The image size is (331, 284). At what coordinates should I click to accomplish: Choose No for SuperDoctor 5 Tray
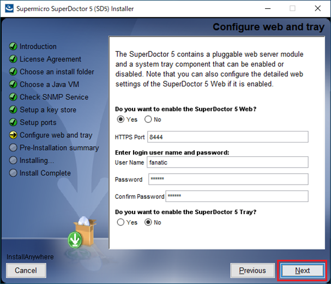pos(148,222)
